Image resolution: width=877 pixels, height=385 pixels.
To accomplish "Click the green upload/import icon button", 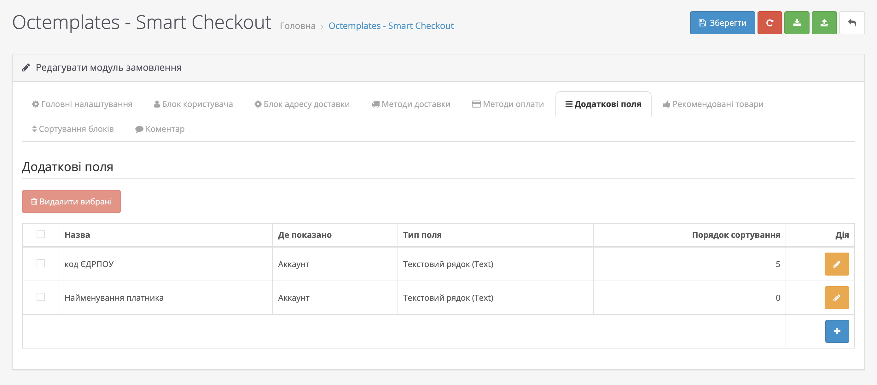I will pyautogui.click(x=824, y=23).
